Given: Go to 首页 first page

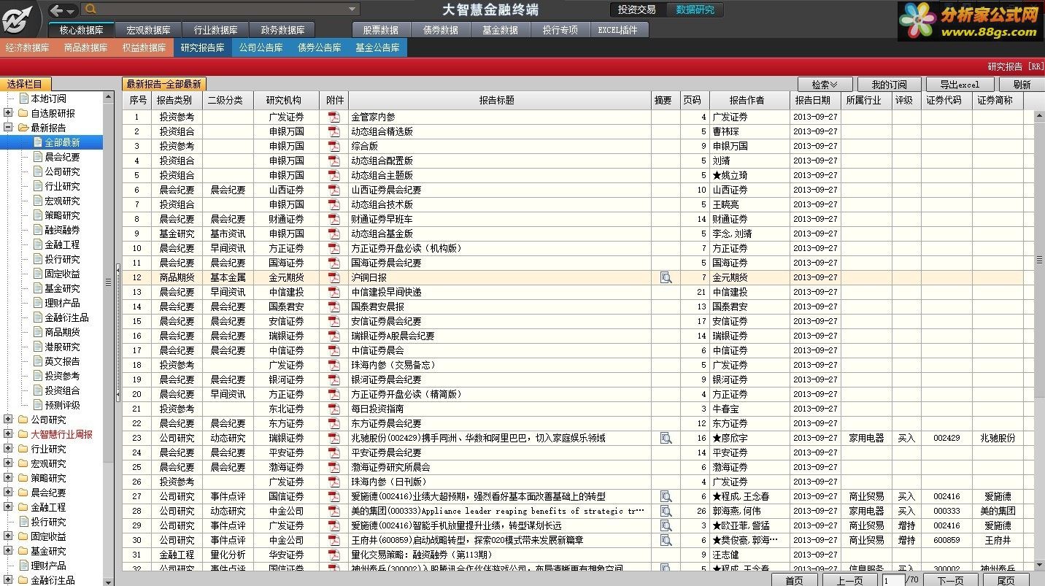Looking at the screenshot, I should point(795,580).
